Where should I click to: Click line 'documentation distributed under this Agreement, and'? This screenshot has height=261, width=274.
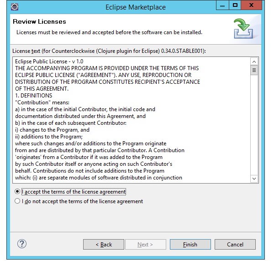(80, 116)
